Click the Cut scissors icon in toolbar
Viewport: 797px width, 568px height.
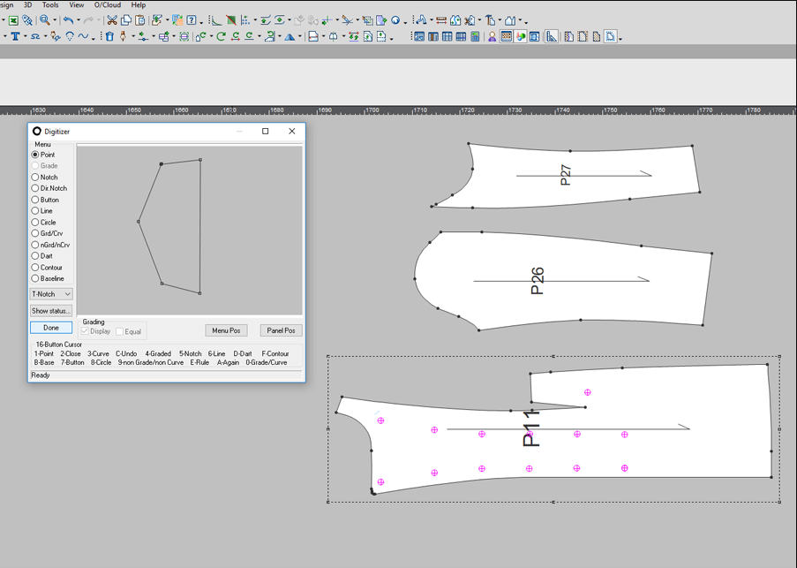[x=112, y=19]
